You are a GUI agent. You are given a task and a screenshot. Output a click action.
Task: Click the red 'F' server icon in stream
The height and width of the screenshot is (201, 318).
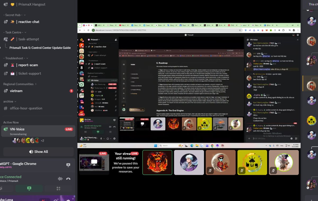[82, 45]
